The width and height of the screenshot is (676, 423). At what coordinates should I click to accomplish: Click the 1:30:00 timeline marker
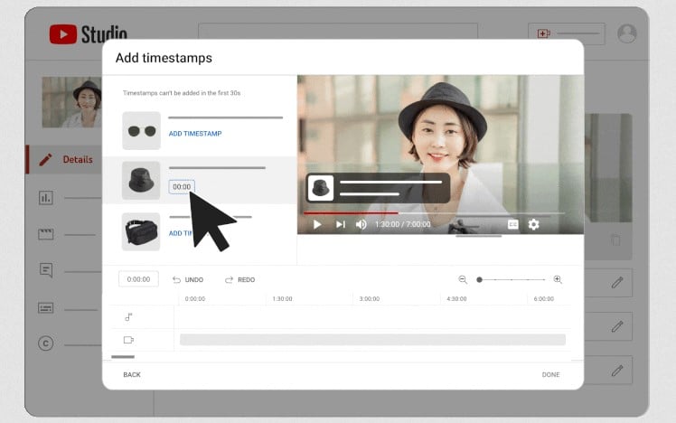282,299
